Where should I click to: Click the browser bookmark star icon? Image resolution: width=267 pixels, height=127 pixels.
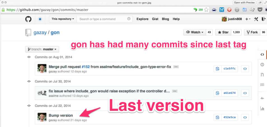[206, 10]
